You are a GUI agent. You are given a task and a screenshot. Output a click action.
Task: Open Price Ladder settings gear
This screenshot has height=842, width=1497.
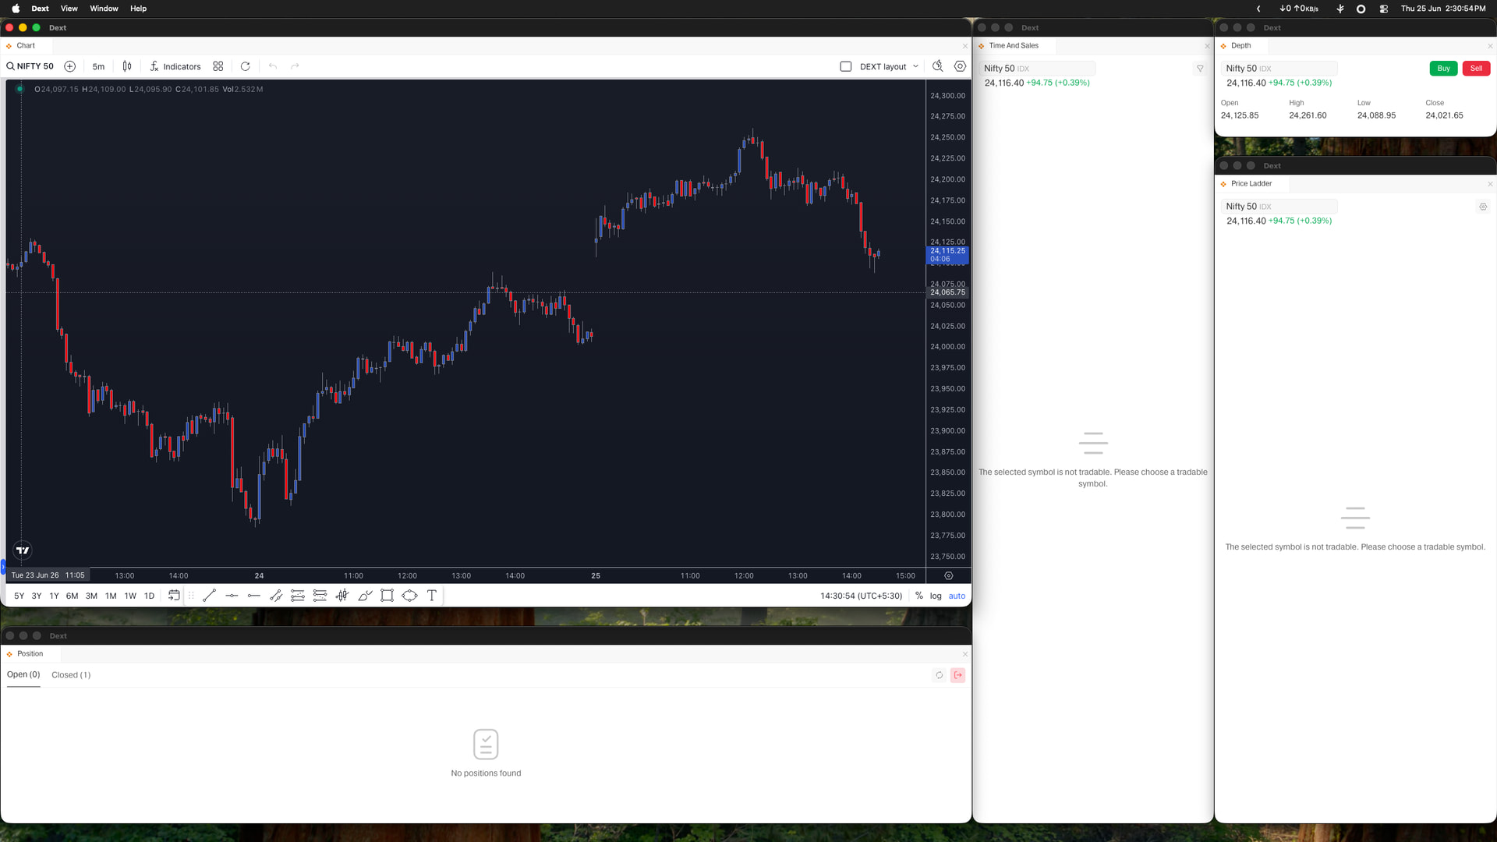[1483, 207]
